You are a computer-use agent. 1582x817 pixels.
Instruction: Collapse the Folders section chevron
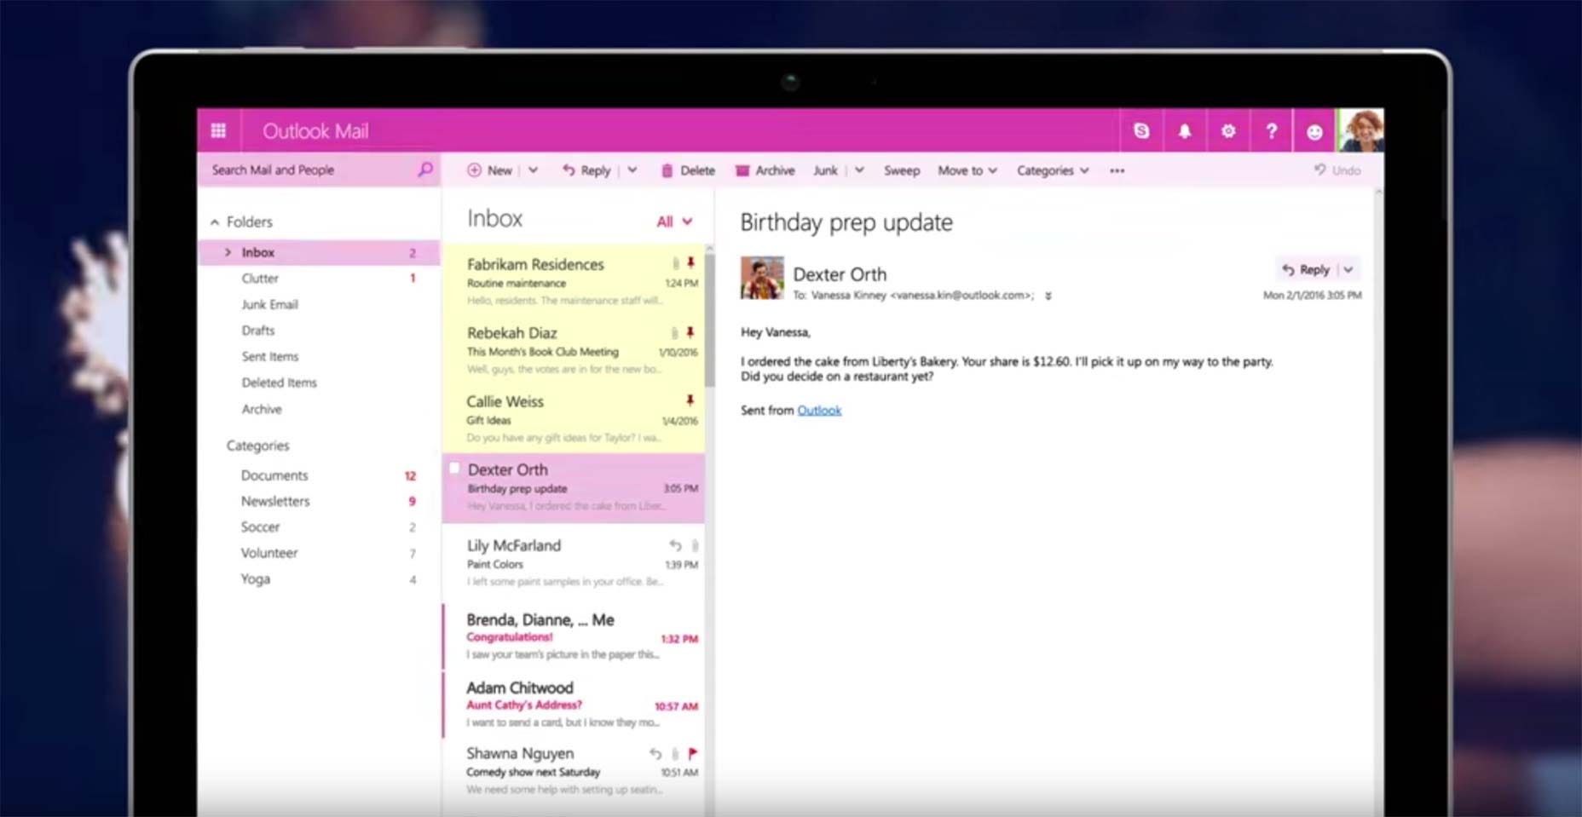(215, 222)
